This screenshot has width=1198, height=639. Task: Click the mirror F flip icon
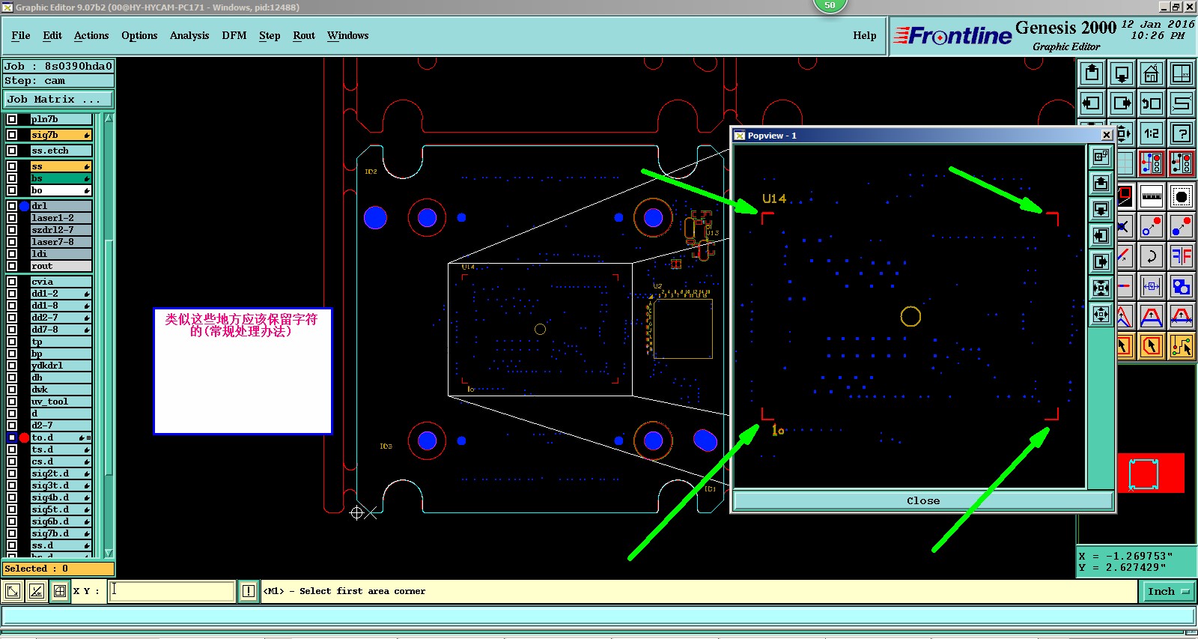pos(1182,256)
